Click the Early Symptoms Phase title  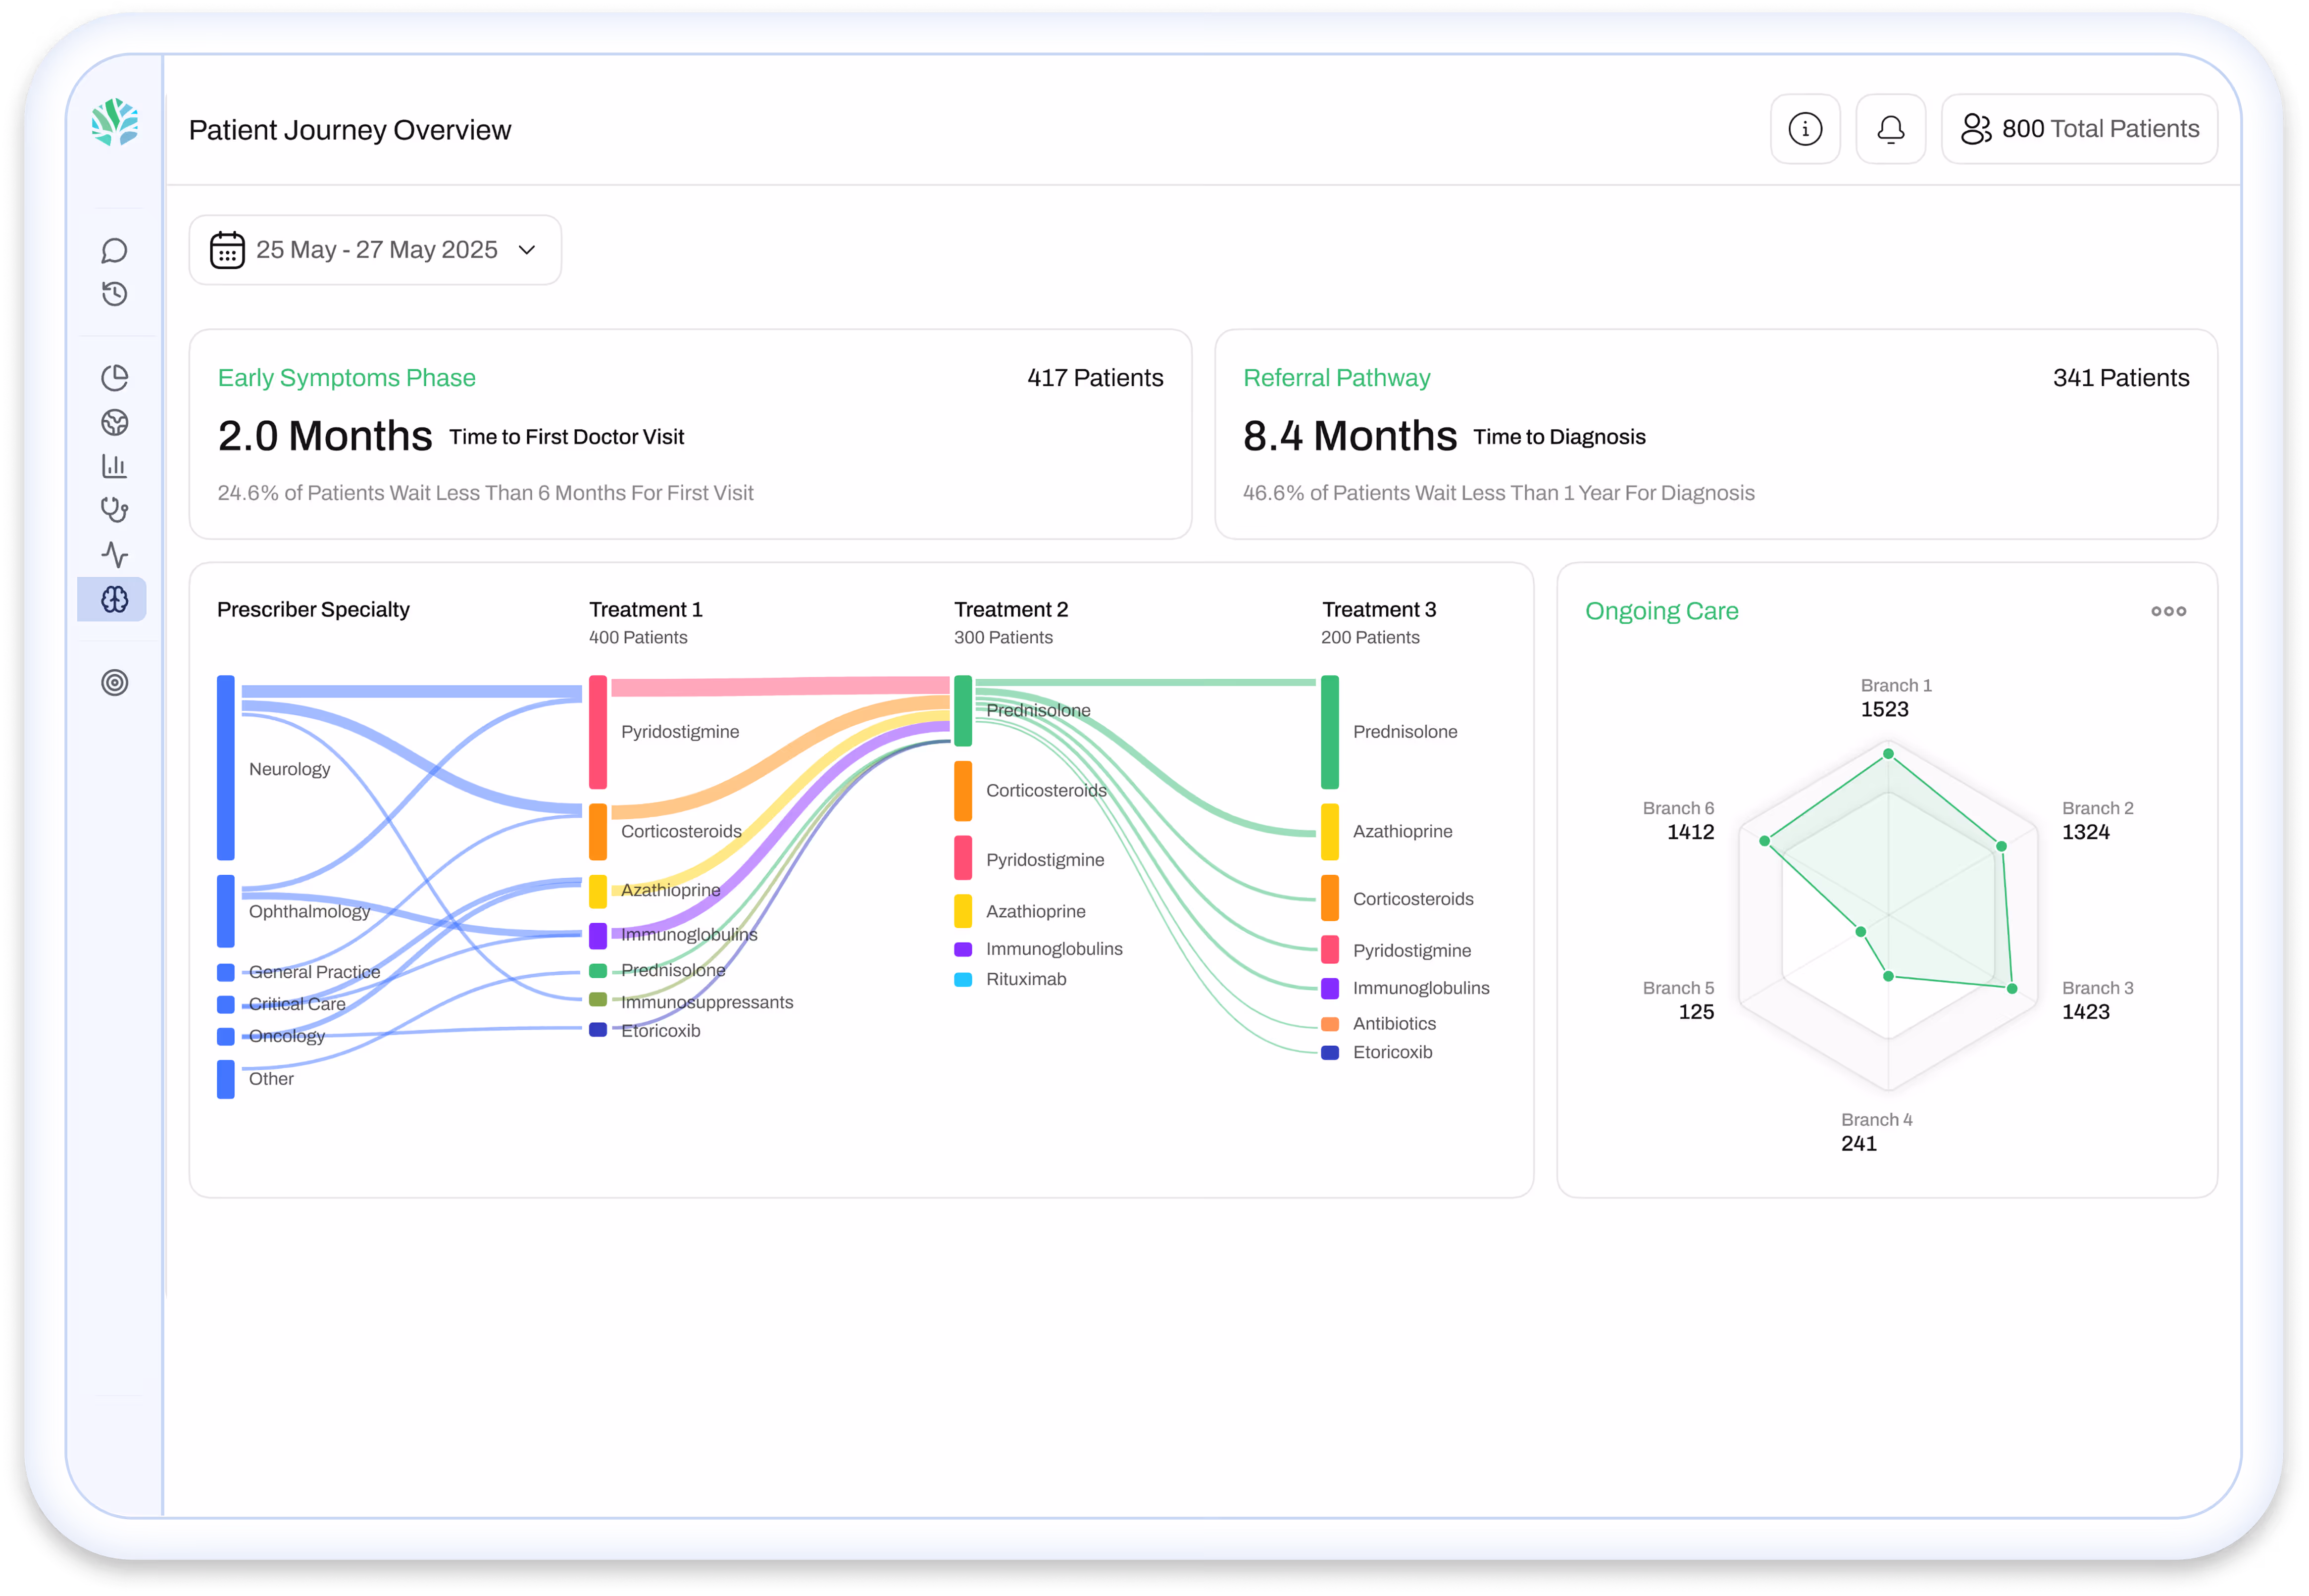coord(346,378)
